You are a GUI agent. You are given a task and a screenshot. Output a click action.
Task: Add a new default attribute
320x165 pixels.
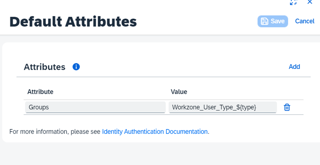(x=294, y=67)
